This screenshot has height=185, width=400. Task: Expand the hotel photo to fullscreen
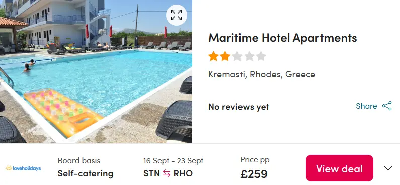click(176, 15)
